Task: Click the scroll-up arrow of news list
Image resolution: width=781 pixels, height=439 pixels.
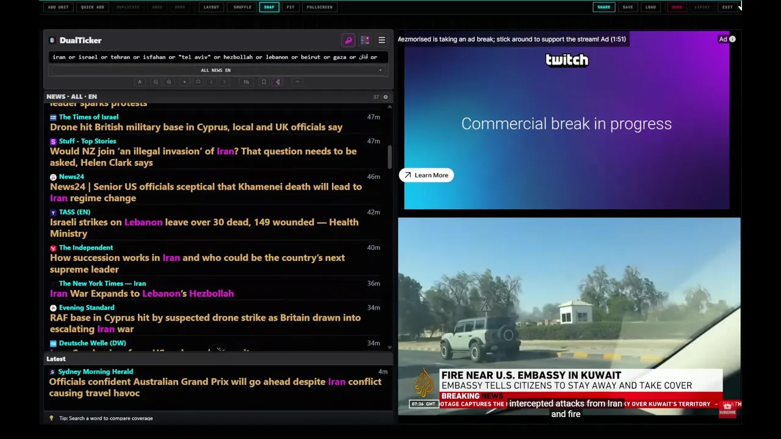Action: (389, 106)
